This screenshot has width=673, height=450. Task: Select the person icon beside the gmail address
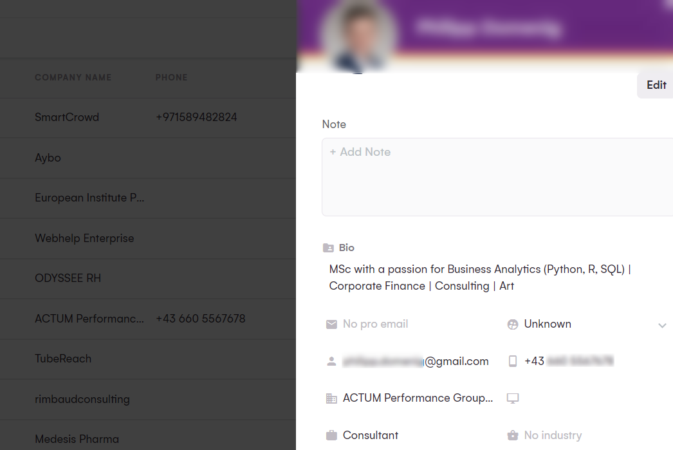(331, 361)
